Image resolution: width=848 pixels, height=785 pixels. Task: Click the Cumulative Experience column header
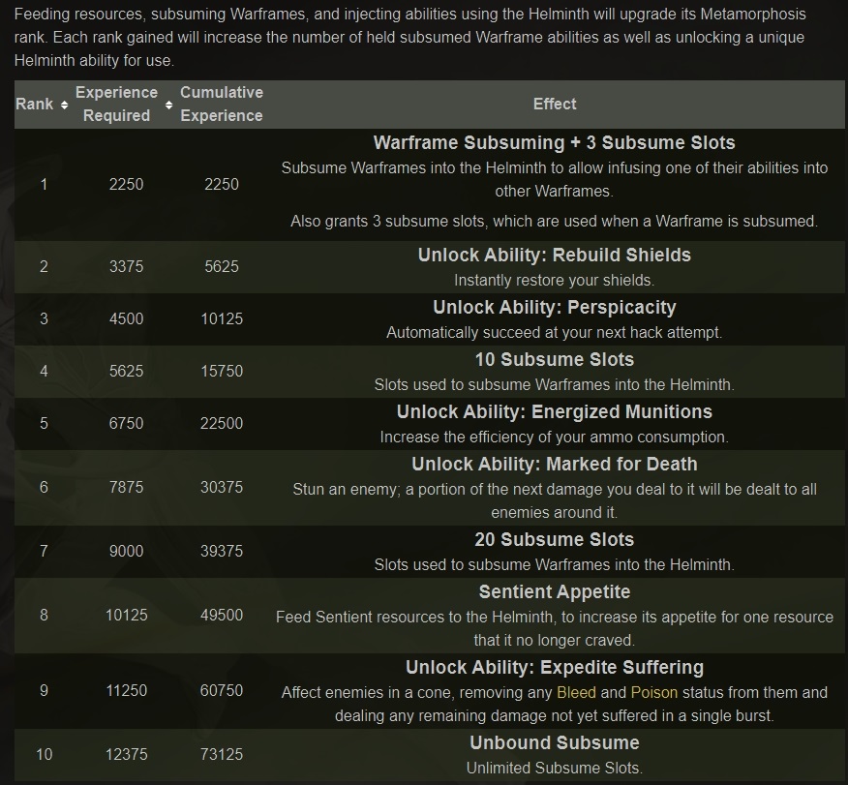(x=222, y=104)
